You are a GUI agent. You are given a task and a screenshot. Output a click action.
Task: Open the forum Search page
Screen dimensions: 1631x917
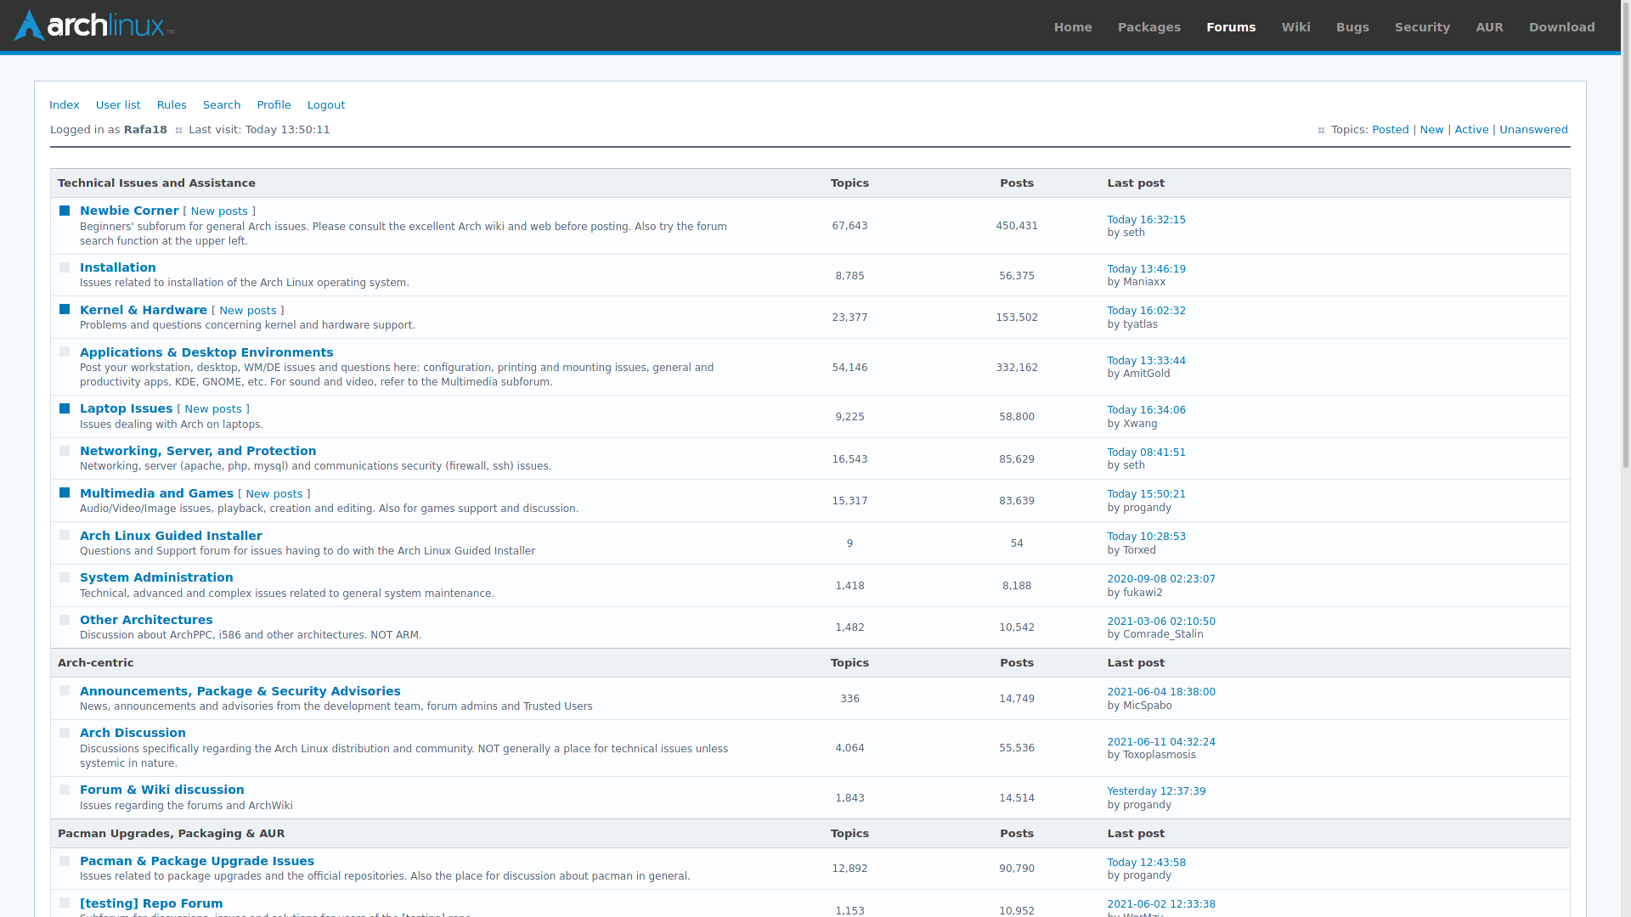tap(222, 105)
